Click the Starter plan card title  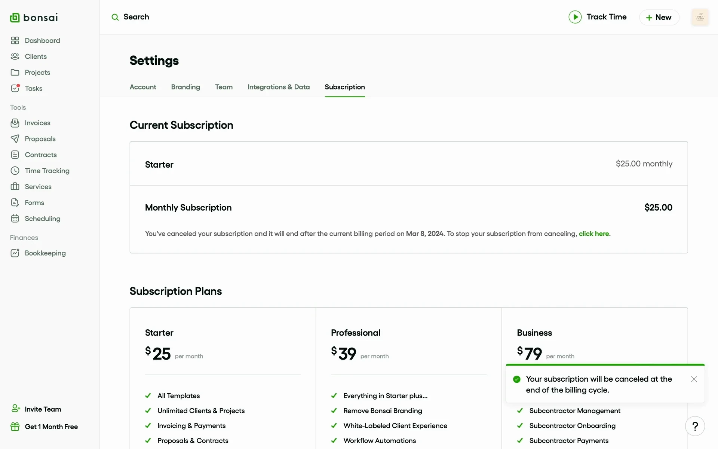(x=159, y=333)
